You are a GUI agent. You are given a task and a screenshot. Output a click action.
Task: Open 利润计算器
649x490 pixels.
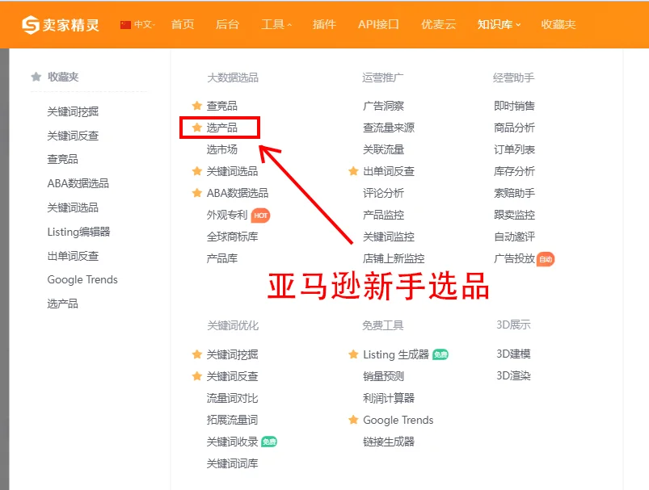point(388,398)
